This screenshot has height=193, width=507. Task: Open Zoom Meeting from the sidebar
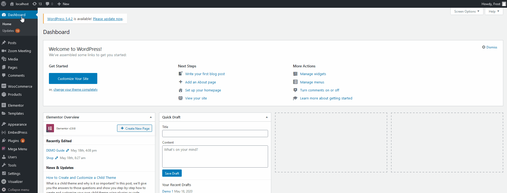pyautogui.click(x=19, y=51)
